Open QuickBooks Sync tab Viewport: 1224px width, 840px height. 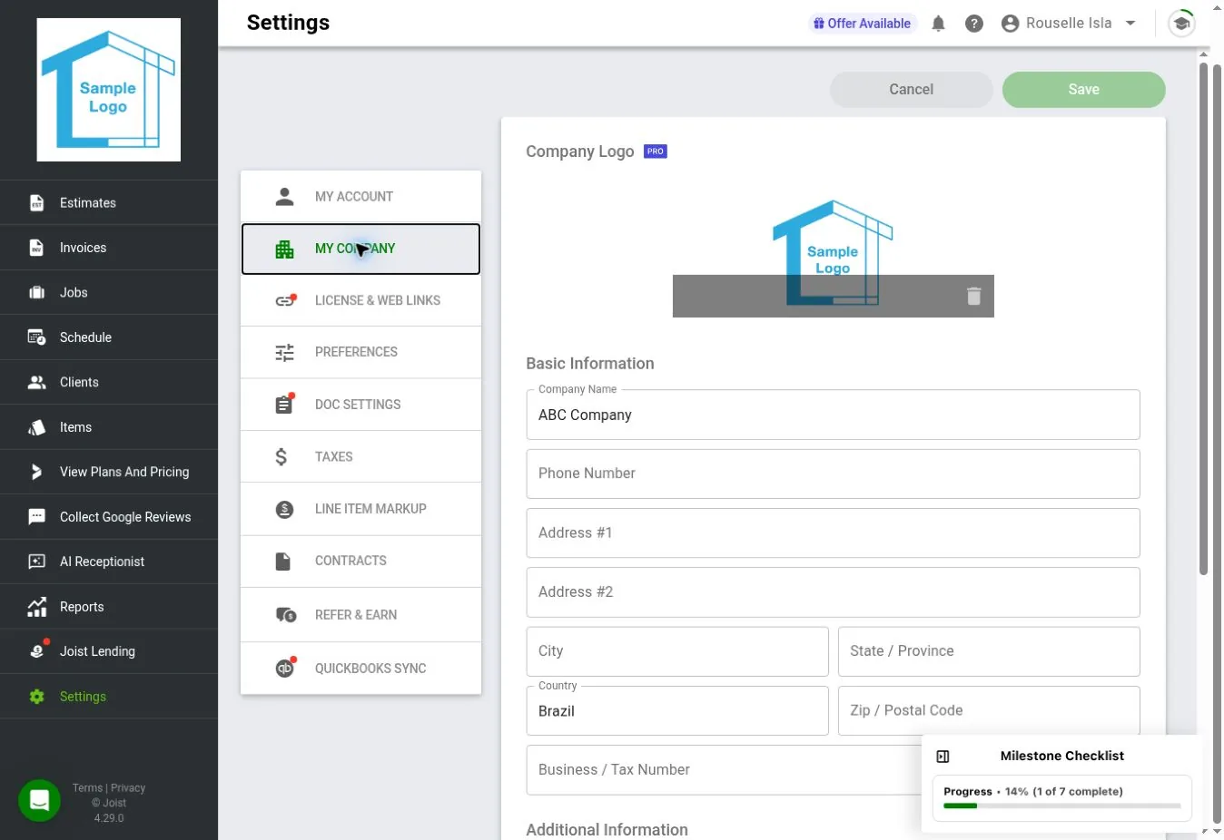coord(360,669)
